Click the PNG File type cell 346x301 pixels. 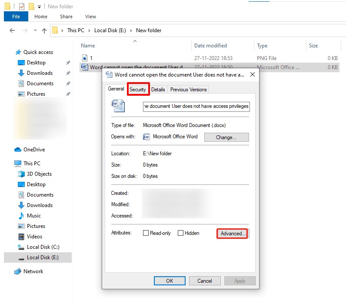(266, 58)
